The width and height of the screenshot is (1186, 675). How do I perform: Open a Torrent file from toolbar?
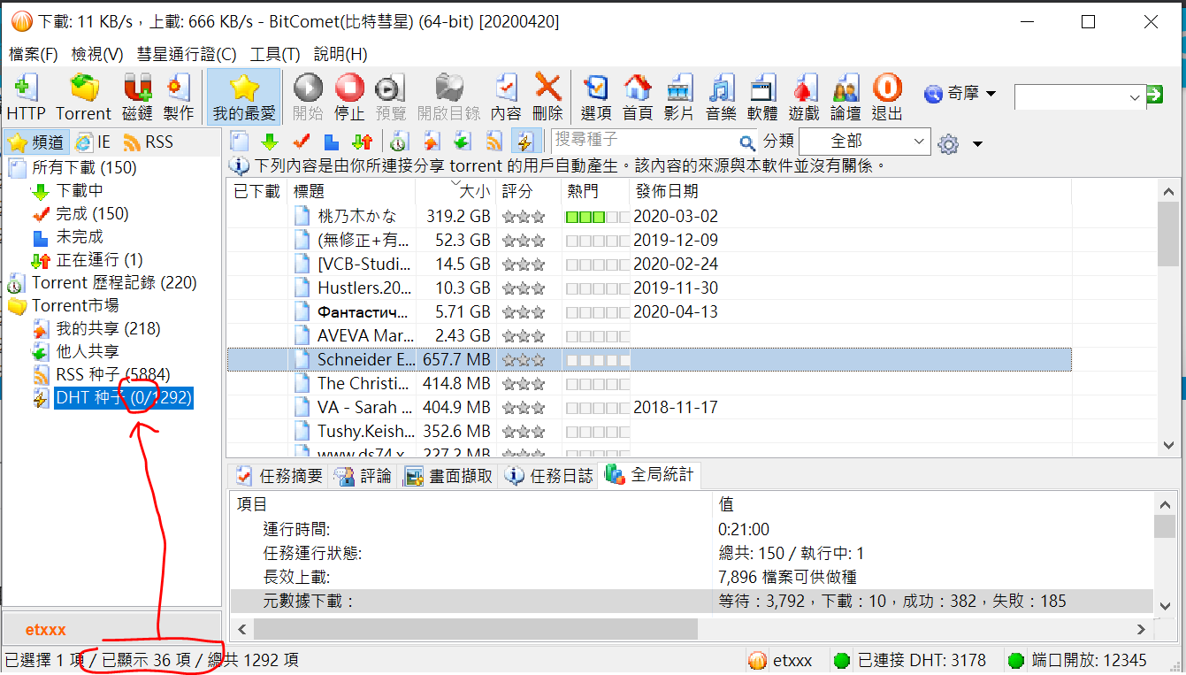click(x=84, y=97)
